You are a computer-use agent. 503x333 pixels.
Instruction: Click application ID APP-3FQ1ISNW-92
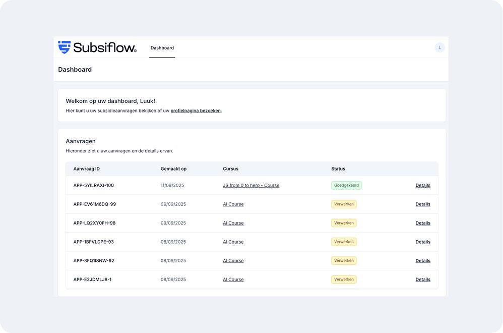[x=94, y=261]
